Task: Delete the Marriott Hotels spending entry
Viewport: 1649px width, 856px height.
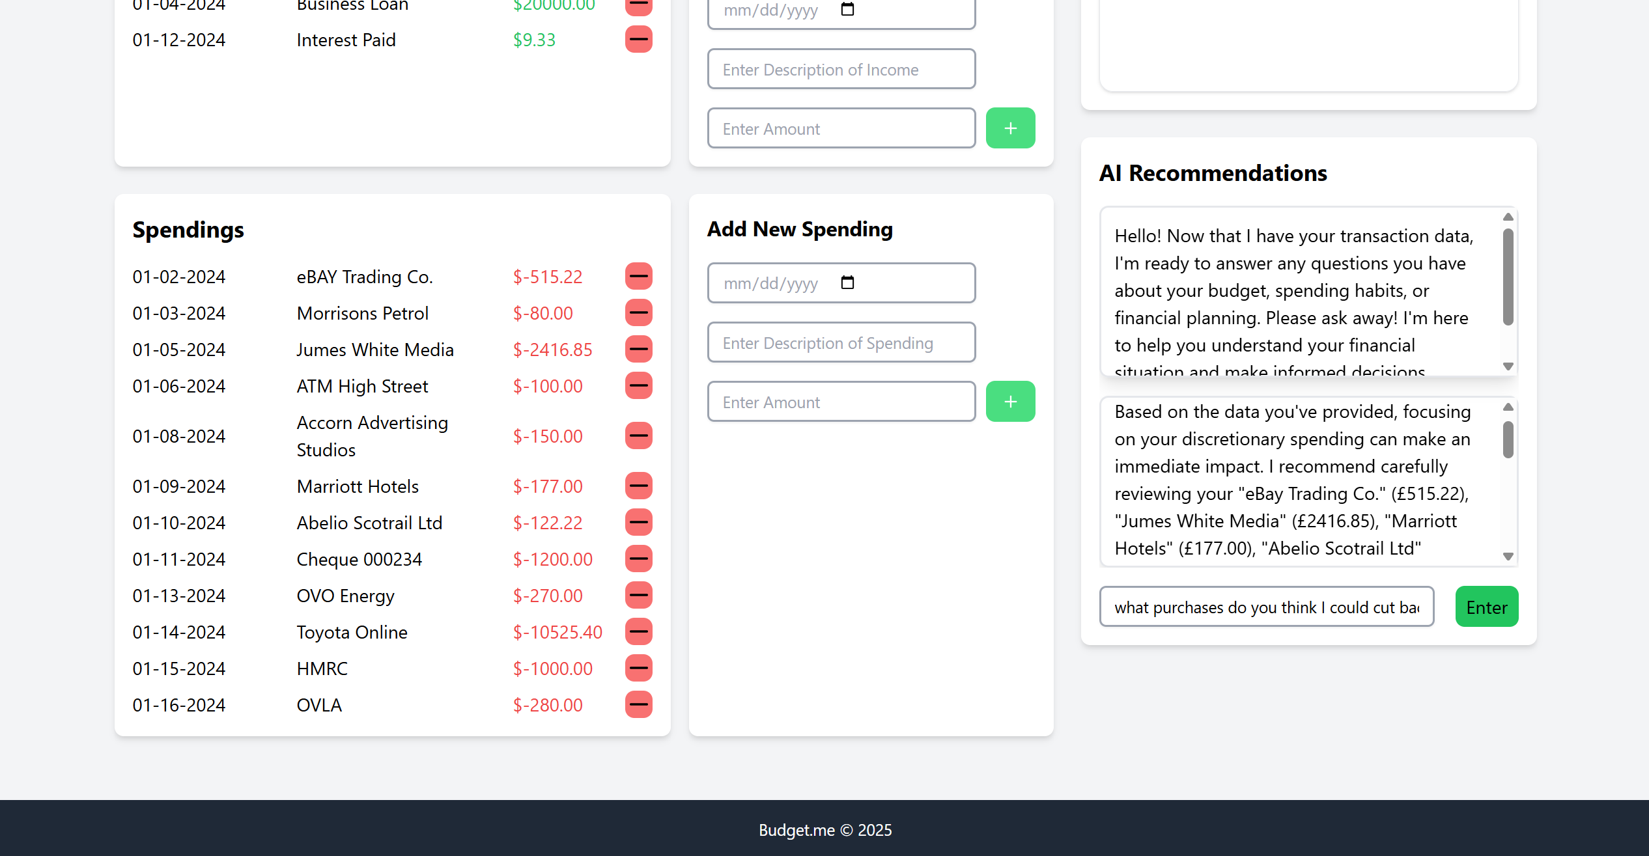Action: [638, 486]
